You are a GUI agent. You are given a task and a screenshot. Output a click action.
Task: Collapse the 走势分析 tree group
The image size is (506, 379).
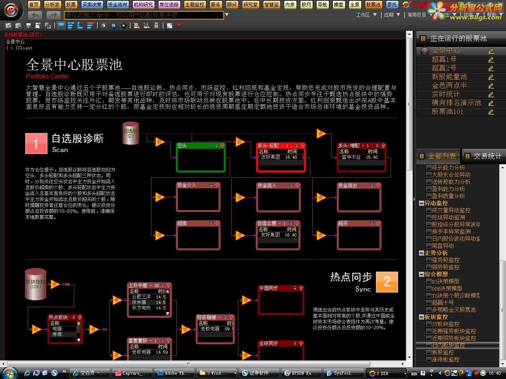421,253
